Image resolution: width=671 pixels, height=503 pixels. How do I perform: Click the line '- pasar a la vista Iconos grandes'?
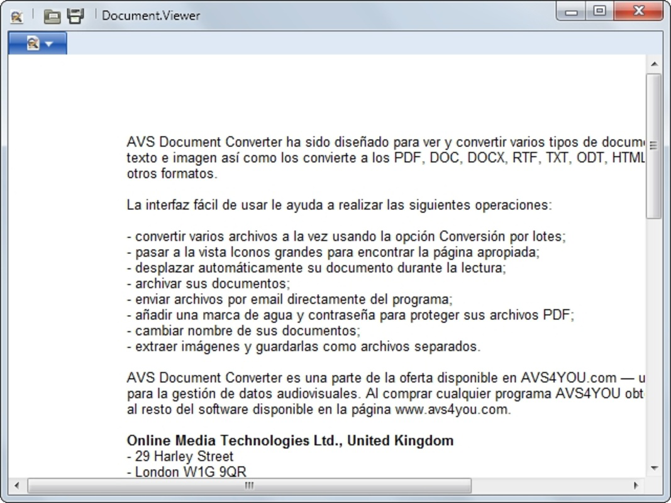[x=333, y=252]
